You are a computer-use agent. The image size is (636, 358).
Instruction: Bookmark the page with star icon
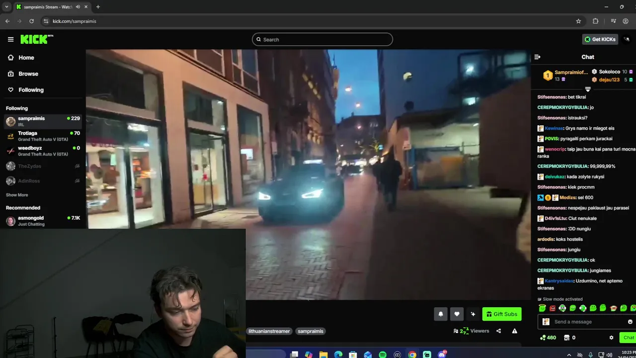578,21
